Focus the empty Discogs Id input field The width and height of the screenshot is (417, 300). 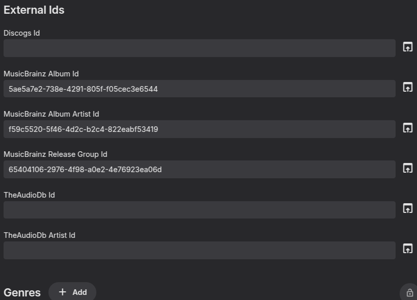(x=199, y=48)
